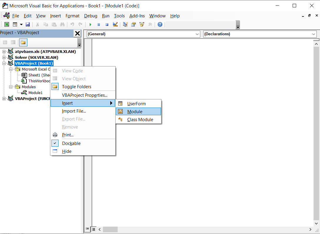Click the View Microsoft Excel toolbar icon
Screen dimensions: 320x234
coord(6,24)
